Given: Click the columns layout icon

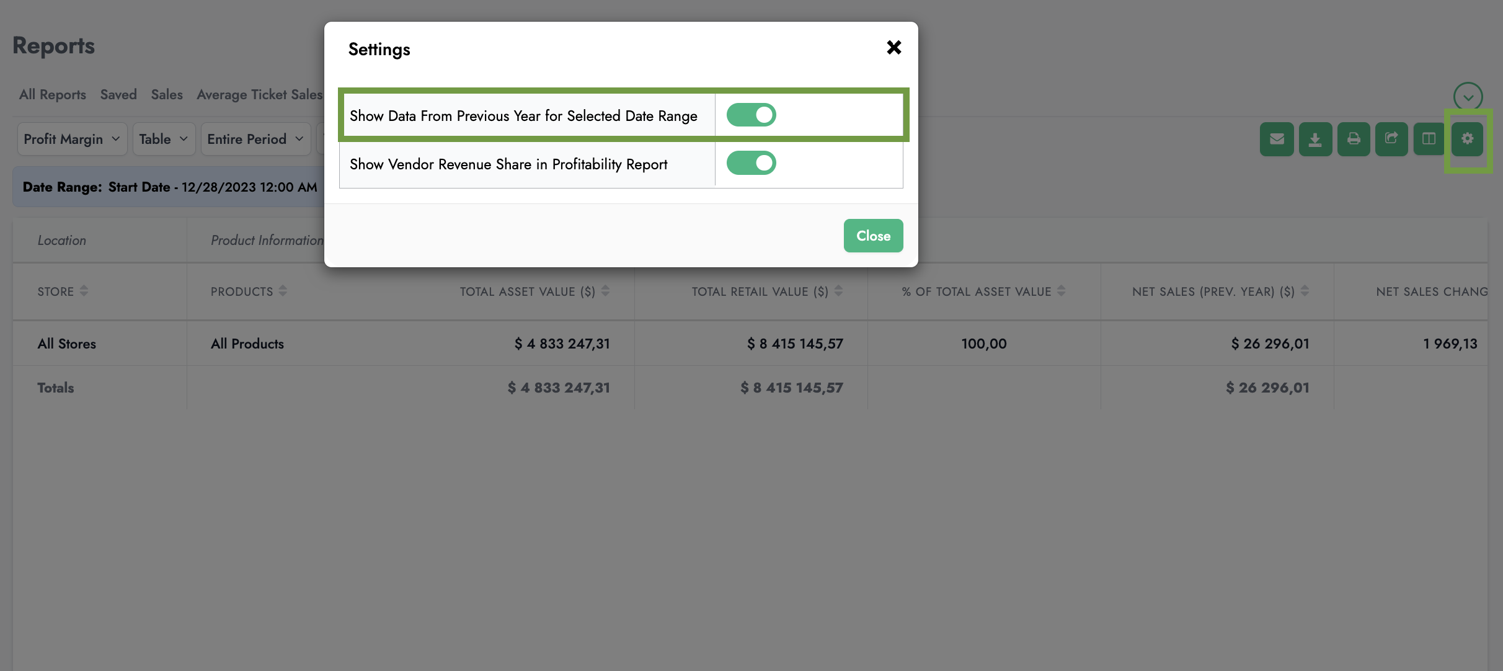Looking at the screenshot, I should point(1429,139).
